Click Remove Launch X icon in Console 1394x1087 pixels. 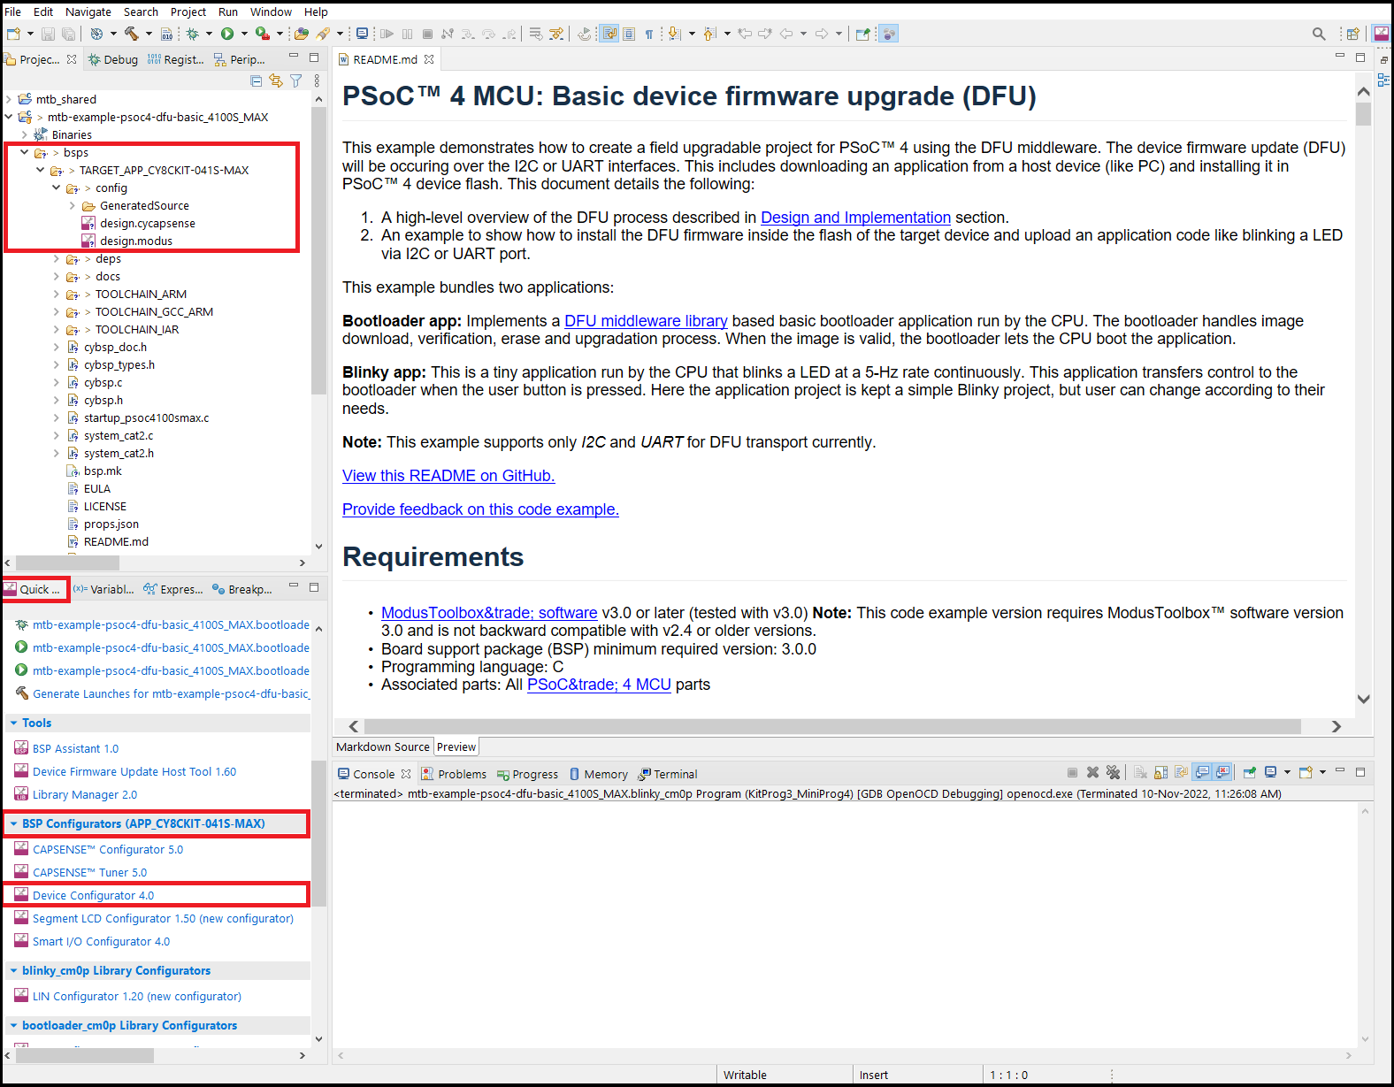pos(1092,772)
